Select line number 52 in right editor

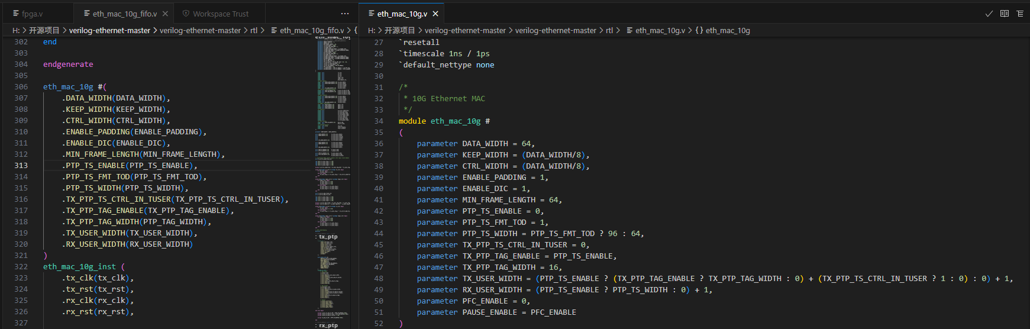point(379,324)
